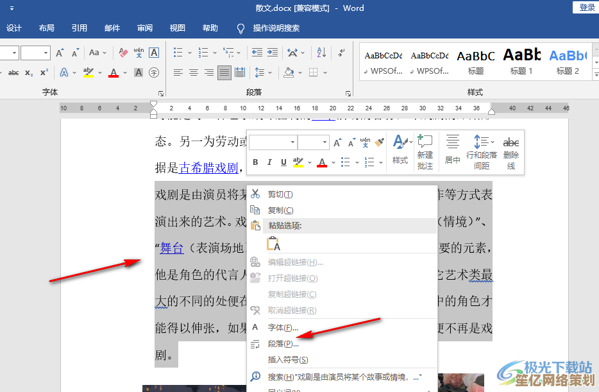This screenshot has height=392, width=599.
Task: Toggle subscript formatting
Action: pyautogui.click(x=29, y=72)
